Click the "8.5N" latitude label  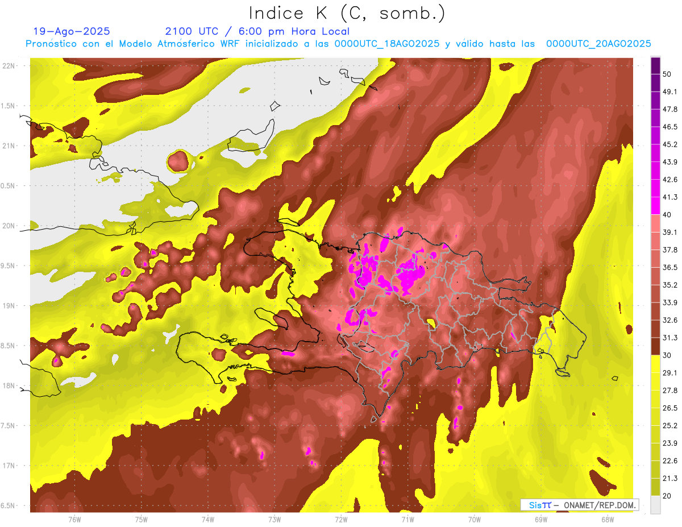[9, 346]
